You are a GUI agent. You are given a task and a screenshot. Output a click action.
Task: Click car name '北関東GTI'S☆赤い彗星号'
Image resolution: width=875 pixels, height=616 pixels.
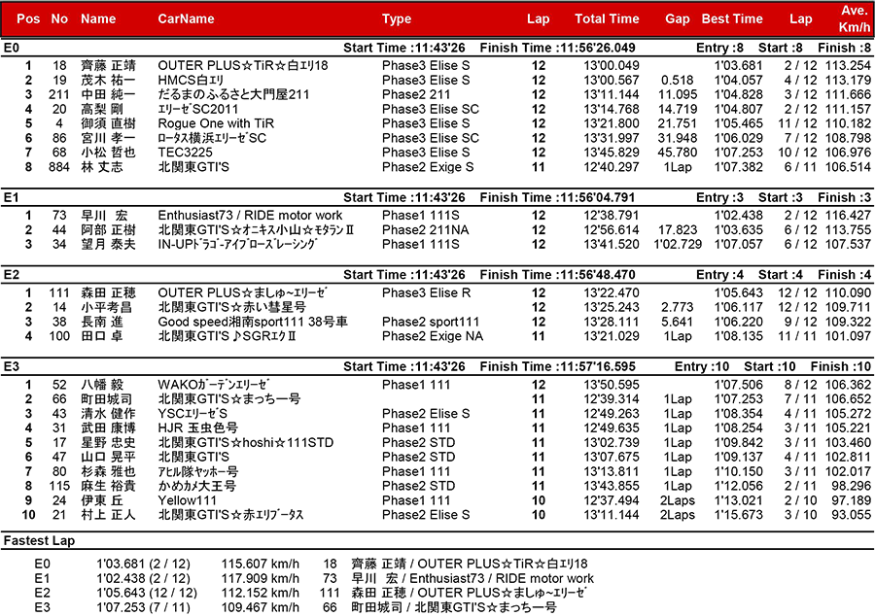(x=232, y=308)
